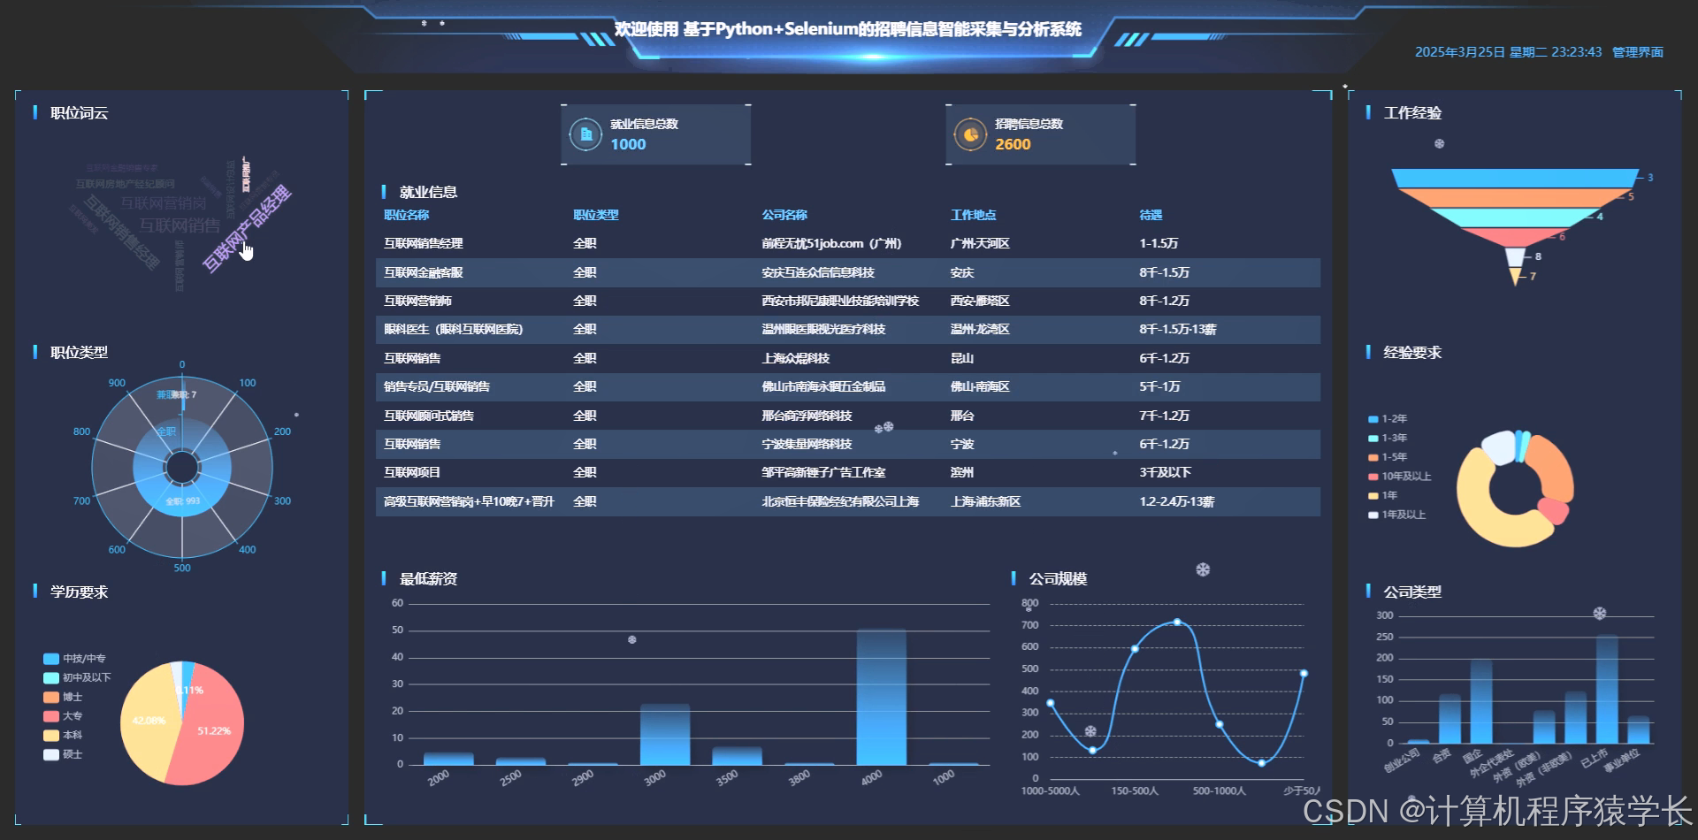Open the 管理界面 link
This screenshot has width=1698, height=840.
[x=1637, y=52]
